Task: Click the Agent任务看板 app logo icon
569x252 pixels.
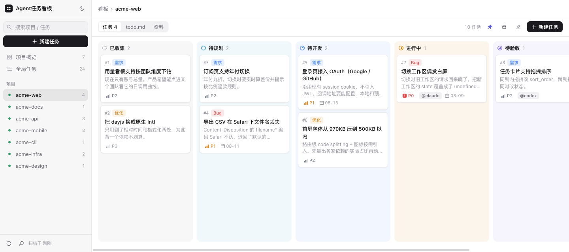Action: click(x=9, y=9)
